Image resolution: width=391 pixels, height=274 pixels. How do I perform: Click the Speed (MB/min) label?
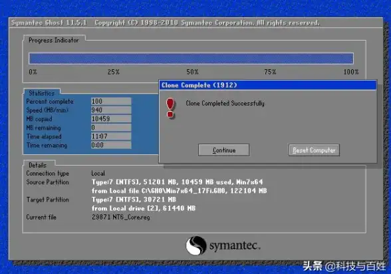click(47, 110)
